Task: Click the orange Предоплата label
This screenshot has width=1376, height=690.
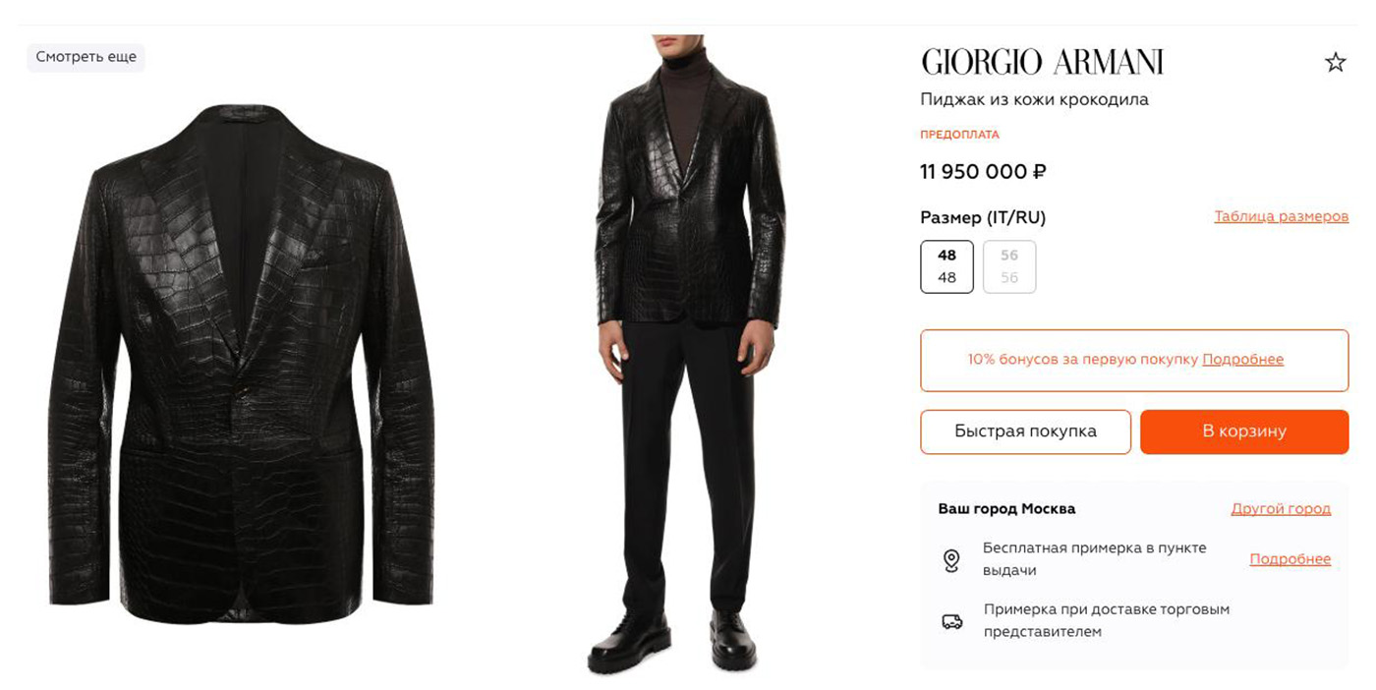Action: click(x=959, y=135)
